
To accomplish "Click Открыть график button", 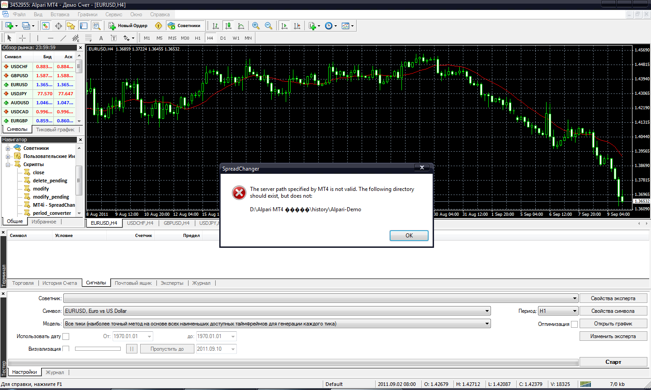I will click(x=613, y=324).
